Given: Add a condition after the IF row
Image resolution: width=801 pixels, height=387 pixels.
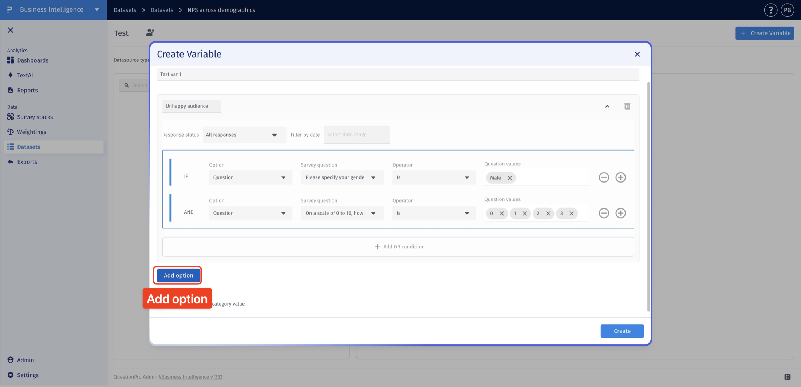Looking at the screenshot, I should point(620,177).
